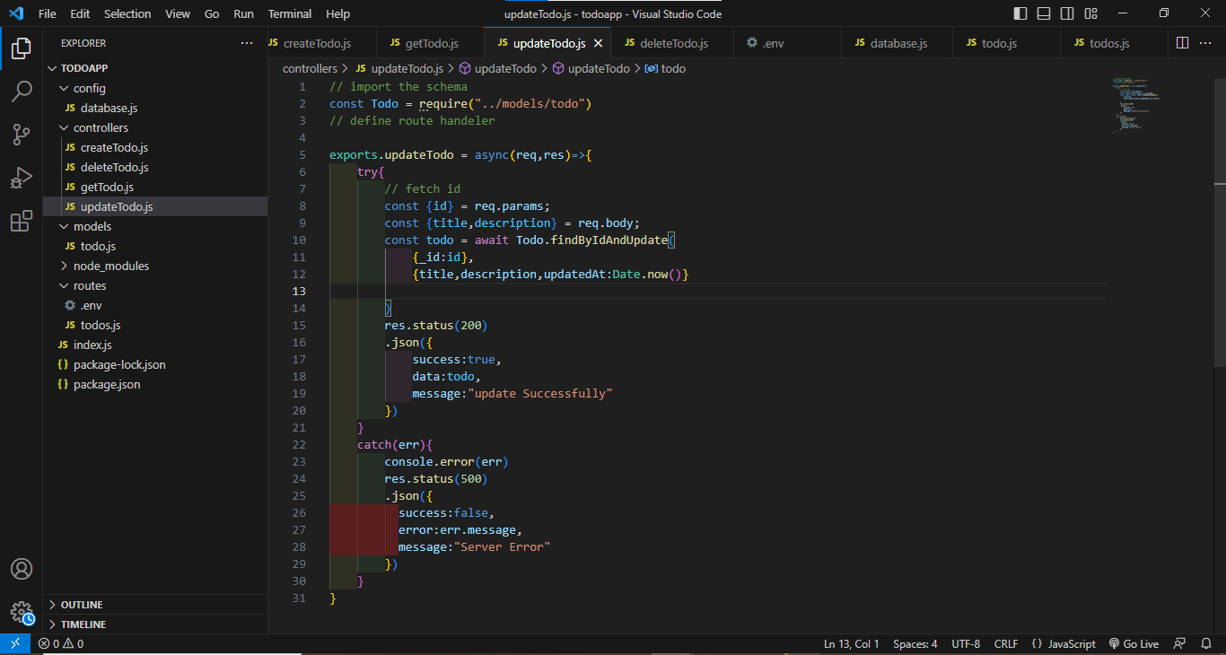Toggle the bottom panel layout button
This screenshot has height=655, width=1226.
pyautogui.click(x=1044, y=13)
